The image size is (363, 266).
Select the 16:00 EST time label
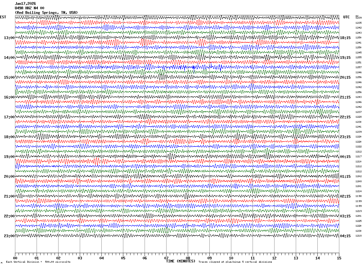9,97
